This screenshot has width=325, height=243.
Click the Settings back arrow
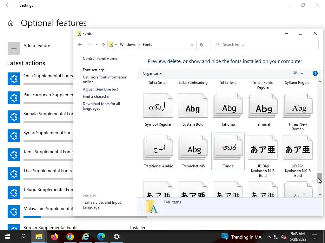tap(8, 5)
